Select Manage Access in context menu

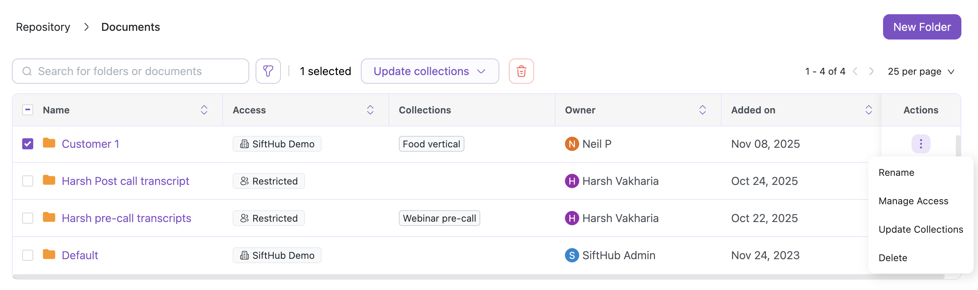click(913, 201)
